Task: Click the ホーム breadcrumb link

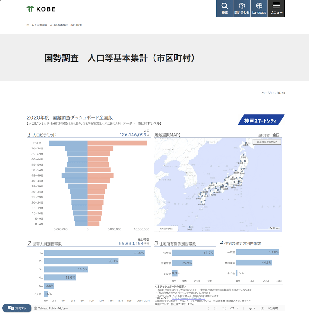Action: click(30, 25)
